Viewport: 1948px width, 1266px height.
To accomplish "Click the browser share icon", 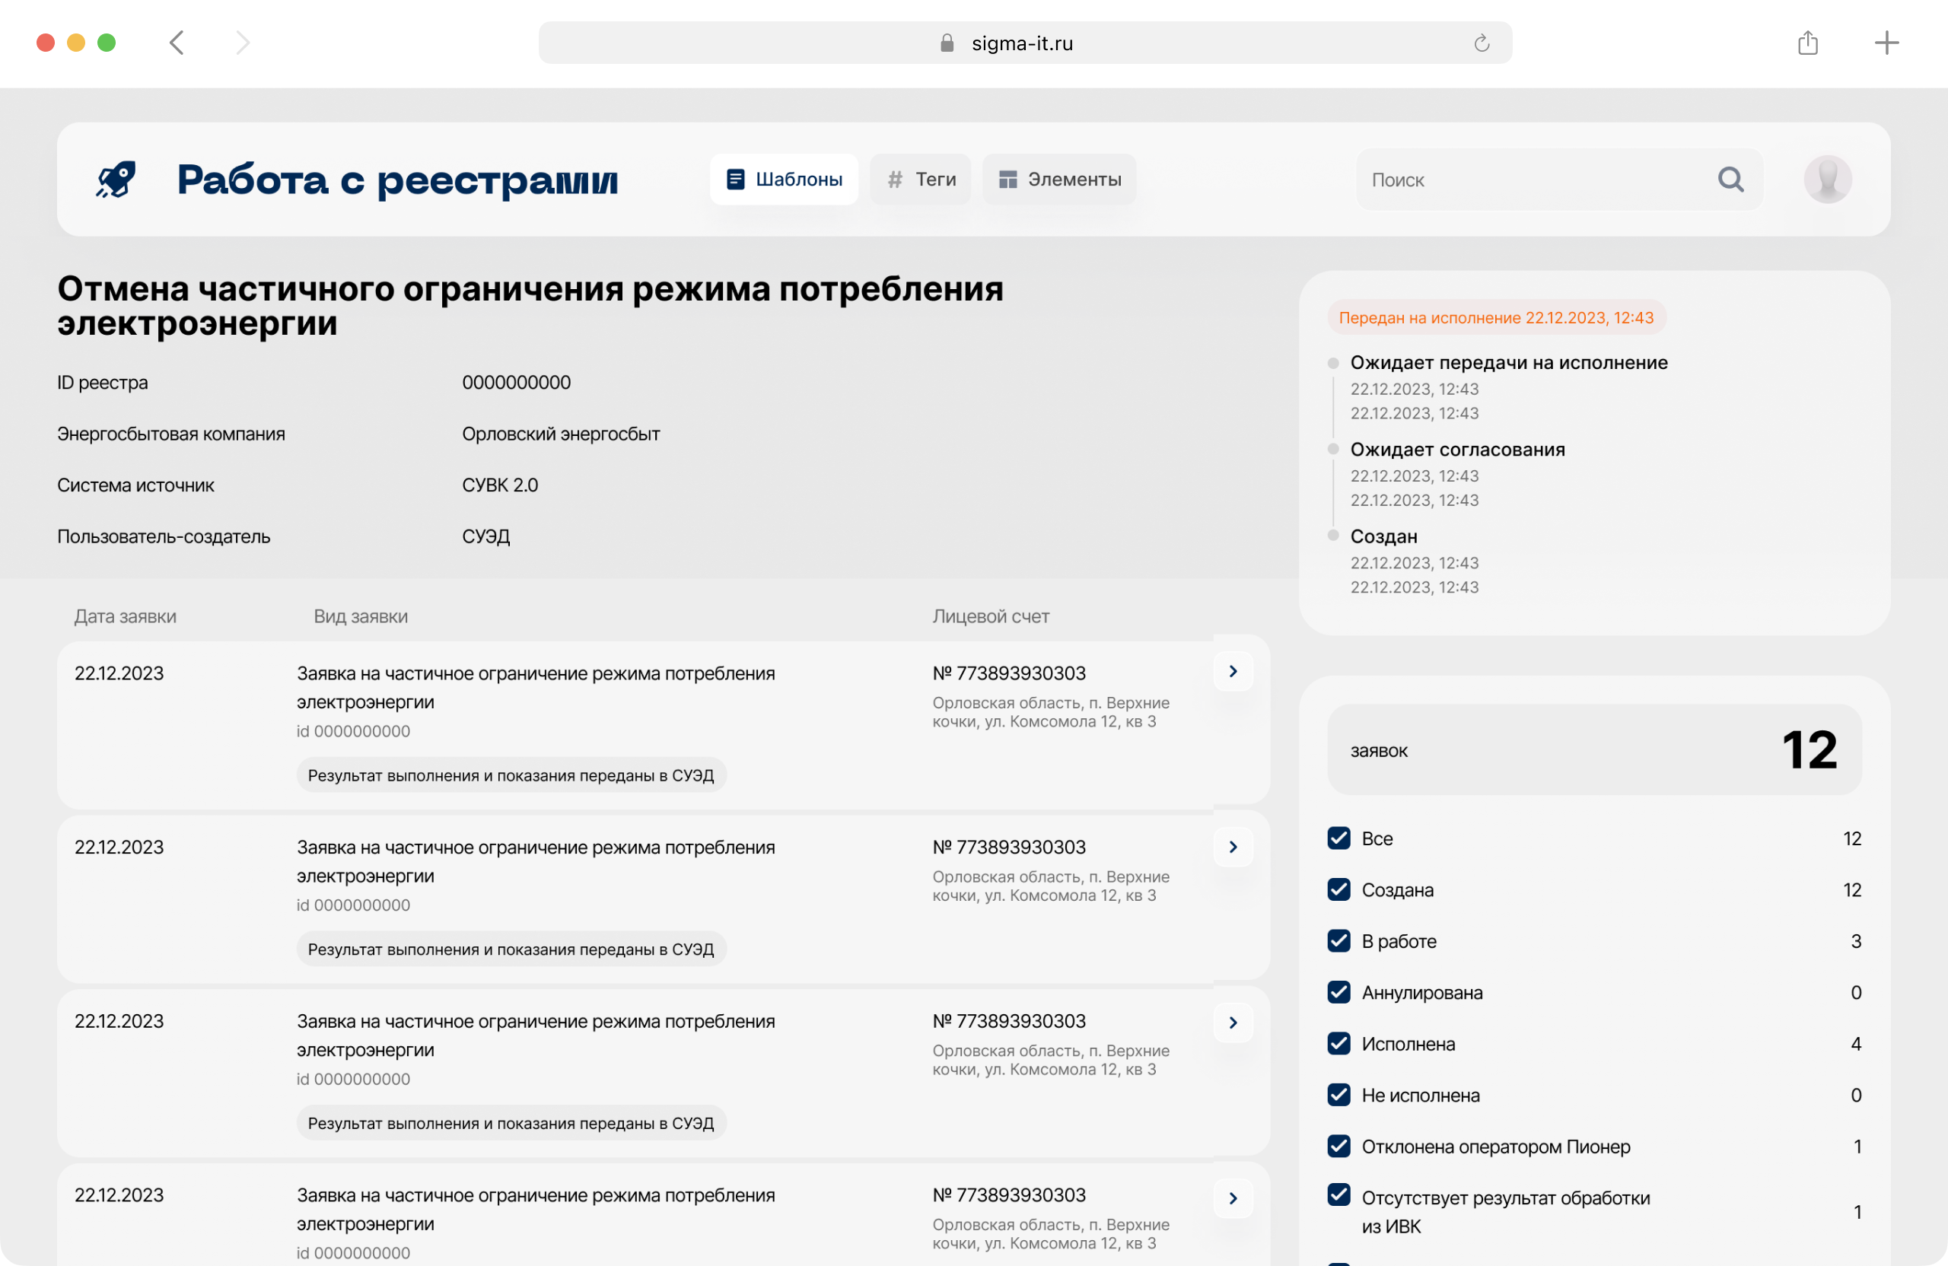I will click(x=1807, y=43).
